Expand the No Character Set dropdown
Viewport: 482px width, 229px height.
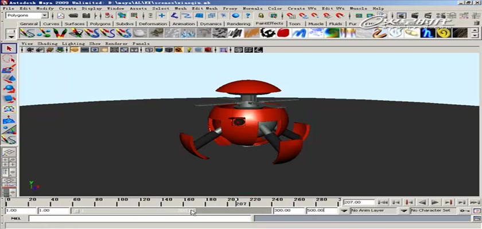[x=405, y=211]
